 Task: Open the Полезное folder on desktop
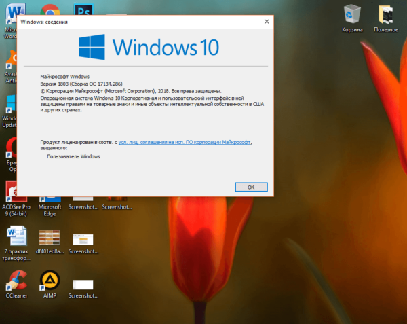click(386, 18)
